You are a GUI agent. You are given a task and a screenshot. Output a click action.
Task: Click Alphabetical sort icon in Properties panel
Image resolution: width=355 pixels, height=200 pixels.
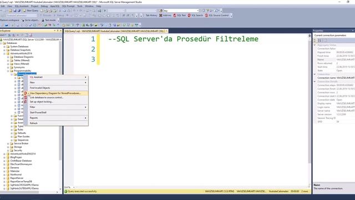pos(319,41)
